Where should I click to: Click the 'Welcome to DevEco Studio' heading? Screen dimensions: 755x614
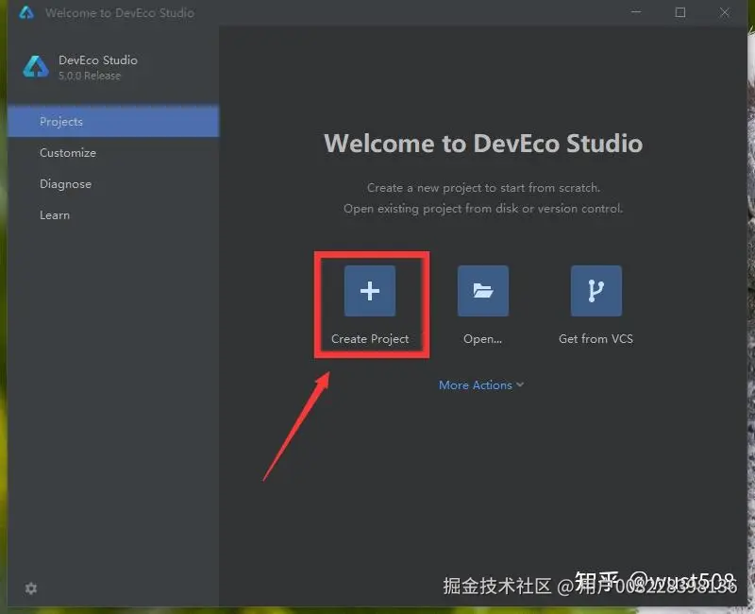point(483,144)
